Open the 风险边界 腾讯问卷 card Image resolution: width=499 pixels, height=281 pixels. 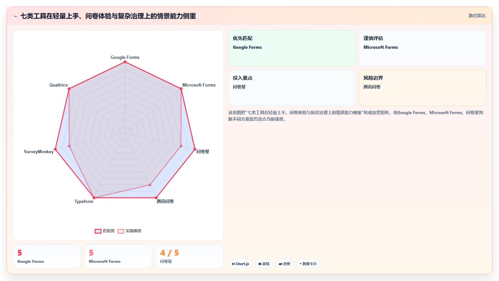tap(423, 88)
